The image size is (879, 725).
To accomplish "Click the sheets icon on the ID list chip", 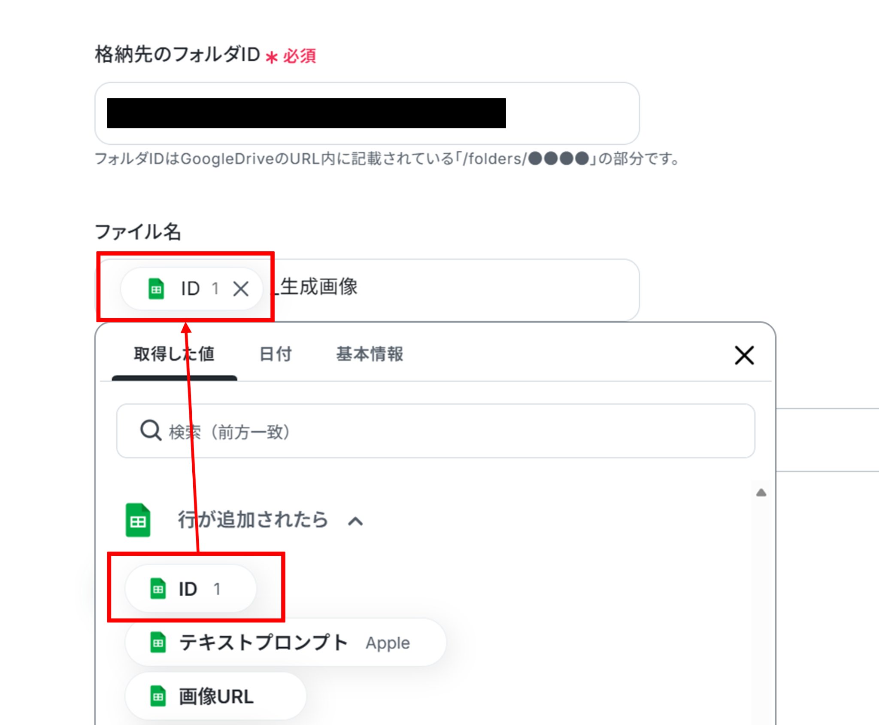I will pyautogui.click(x=158, y=588).
